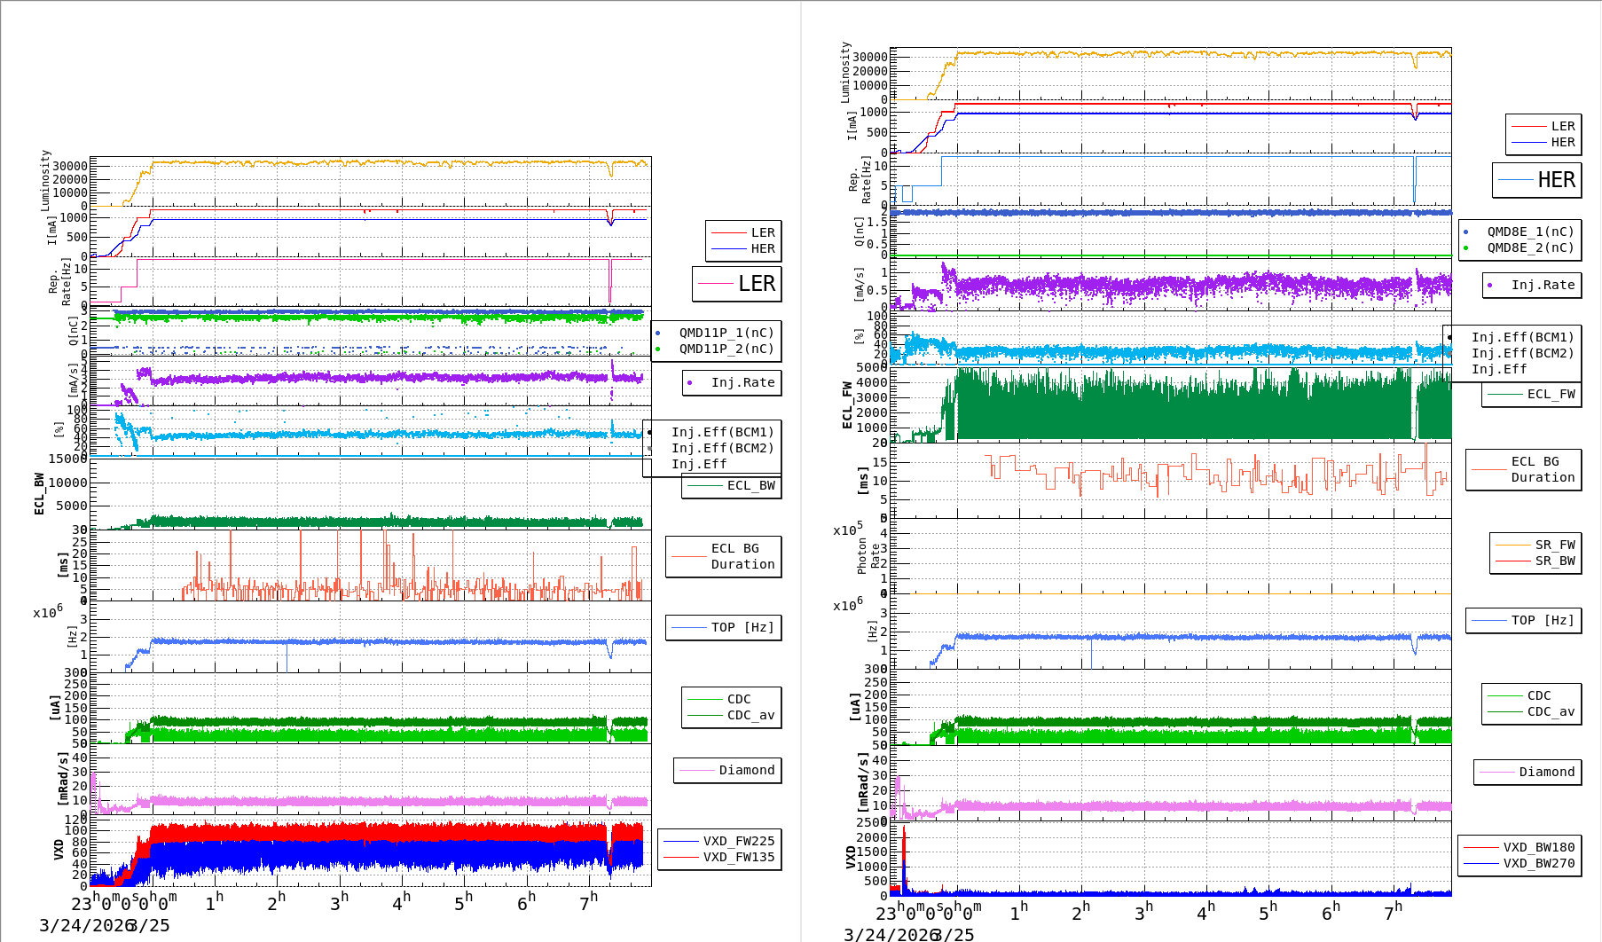Click the VXD_BW270 legend entry
1602x942 pixels.
coord(1538,863)
